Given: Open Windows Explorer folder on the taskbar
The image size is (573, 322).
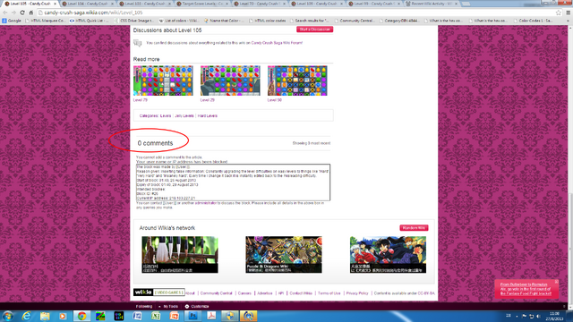Looking at the screenshot, I should pyautogui.click(x=45, y=316).
